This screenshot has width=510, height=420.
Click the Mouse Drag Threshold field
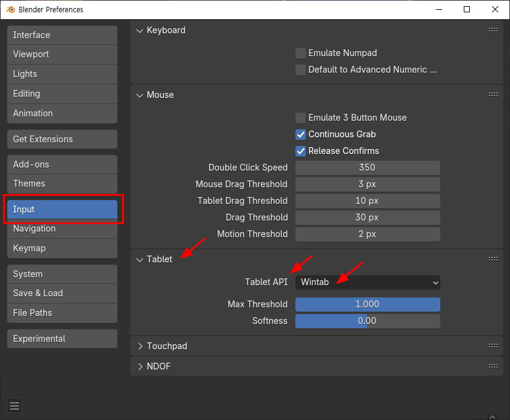coord(368,184)
